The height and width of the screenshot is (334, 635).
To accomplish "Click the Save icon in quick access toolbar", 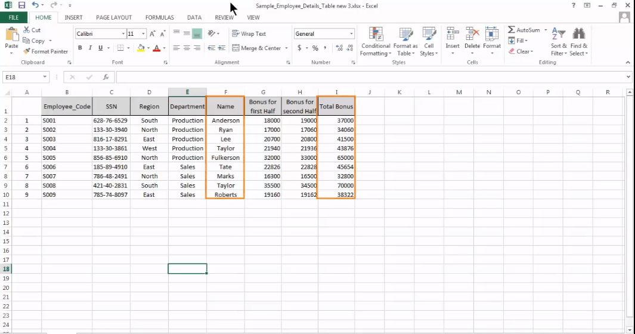I will click(x=21, y=5).
